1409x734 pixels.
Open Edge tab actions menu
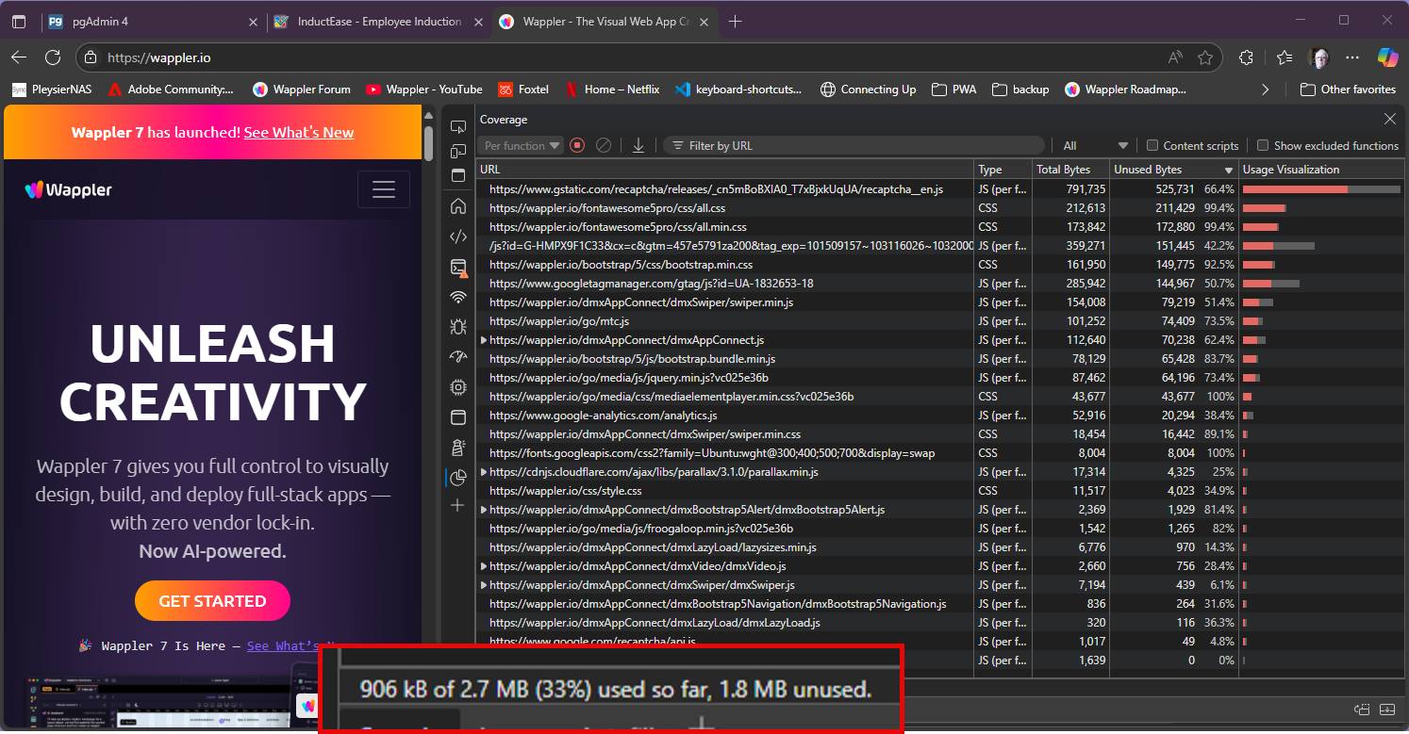pos(19,21)
